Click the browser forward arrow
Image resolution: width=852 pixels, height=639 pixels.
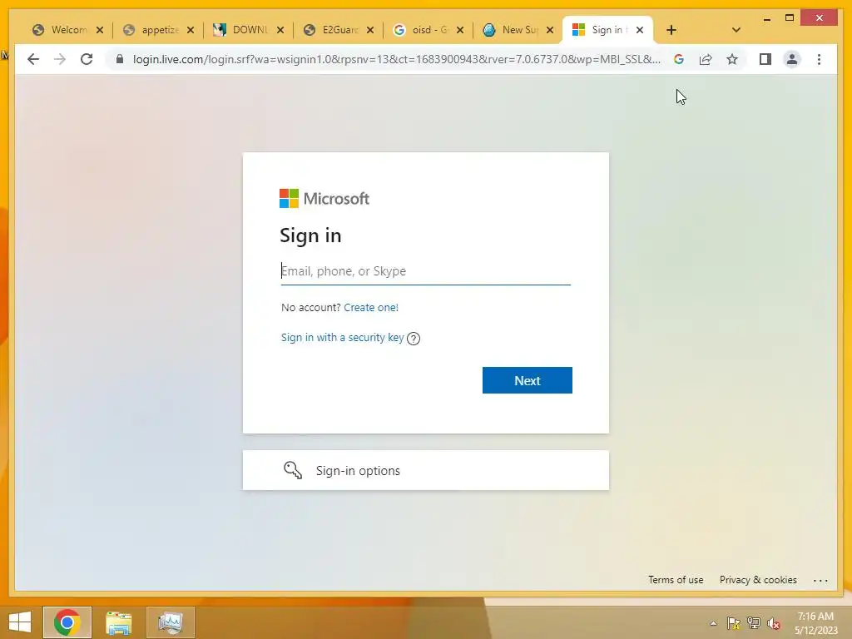click(60, 59)
